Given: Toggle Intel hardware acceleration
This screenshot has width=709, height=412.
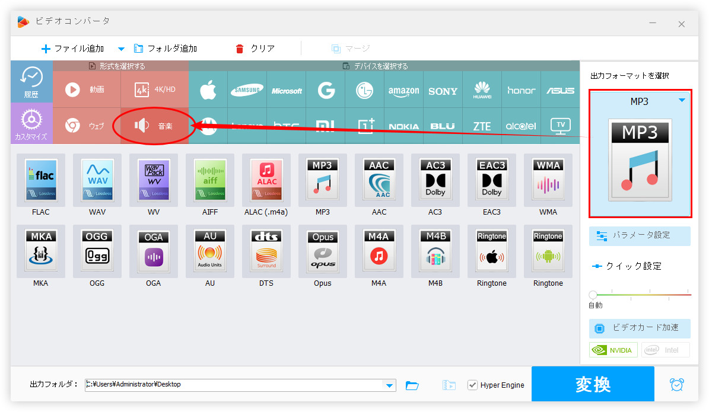Looking at the screenshot, I should point(665,350).
